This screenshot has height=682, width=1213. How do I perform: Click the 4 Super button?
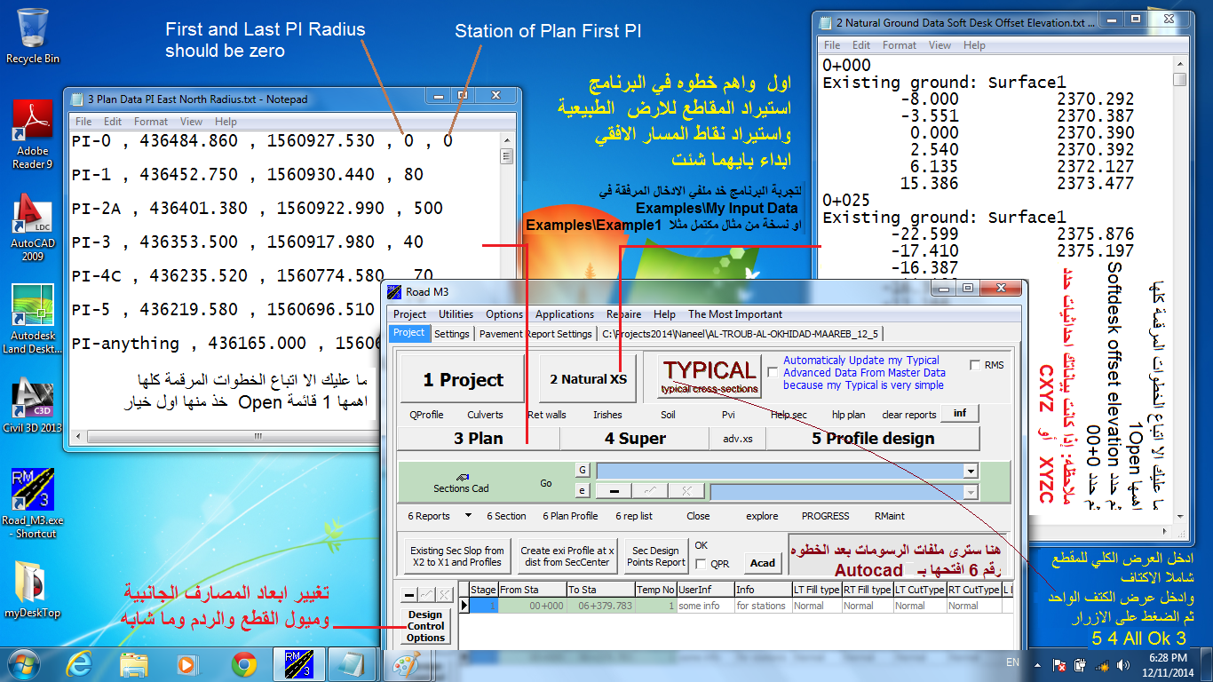(635, 439)
